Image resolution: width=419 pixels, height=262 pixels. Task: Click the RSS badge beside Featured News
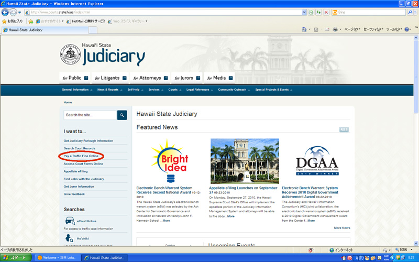(344, 129)
